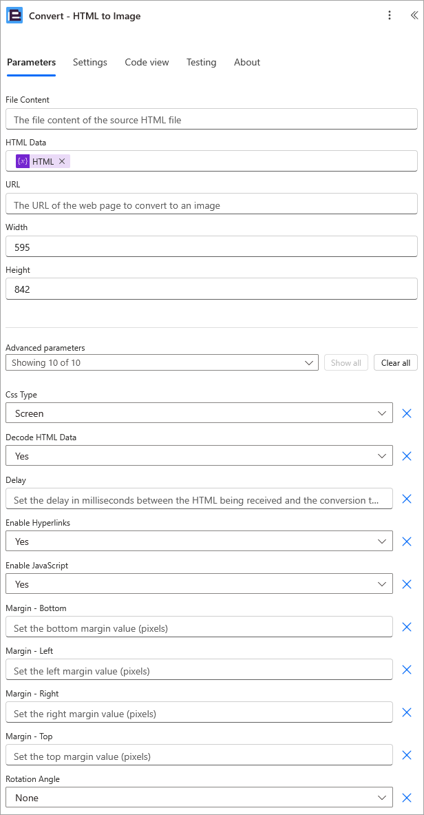Remove the Css Type parameter
Screen dimensions: 424x815
click(x=407, y=413)
